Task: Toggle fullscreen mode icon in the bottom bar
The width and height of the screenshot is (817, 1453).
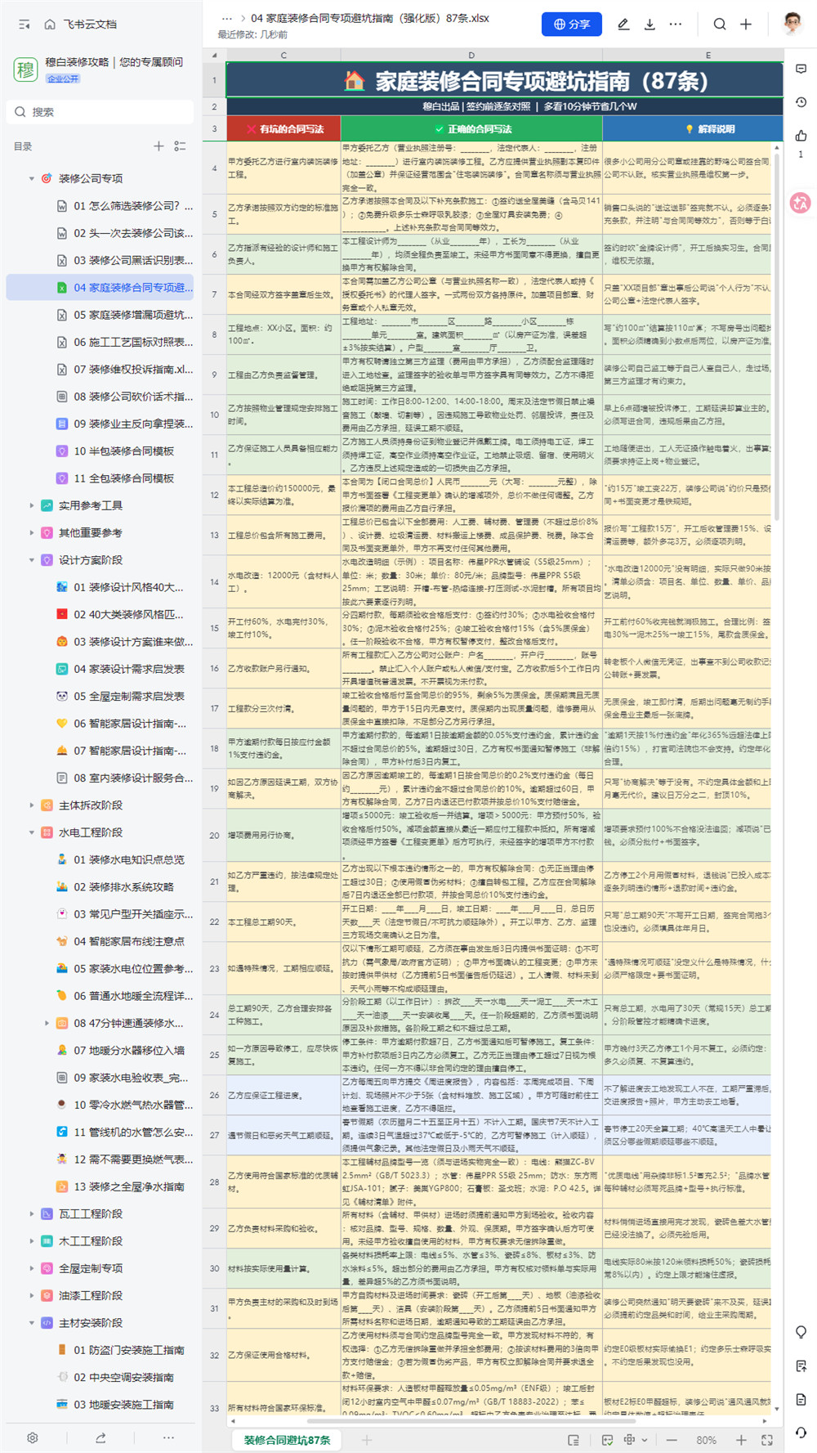Action: (767, 1440)
